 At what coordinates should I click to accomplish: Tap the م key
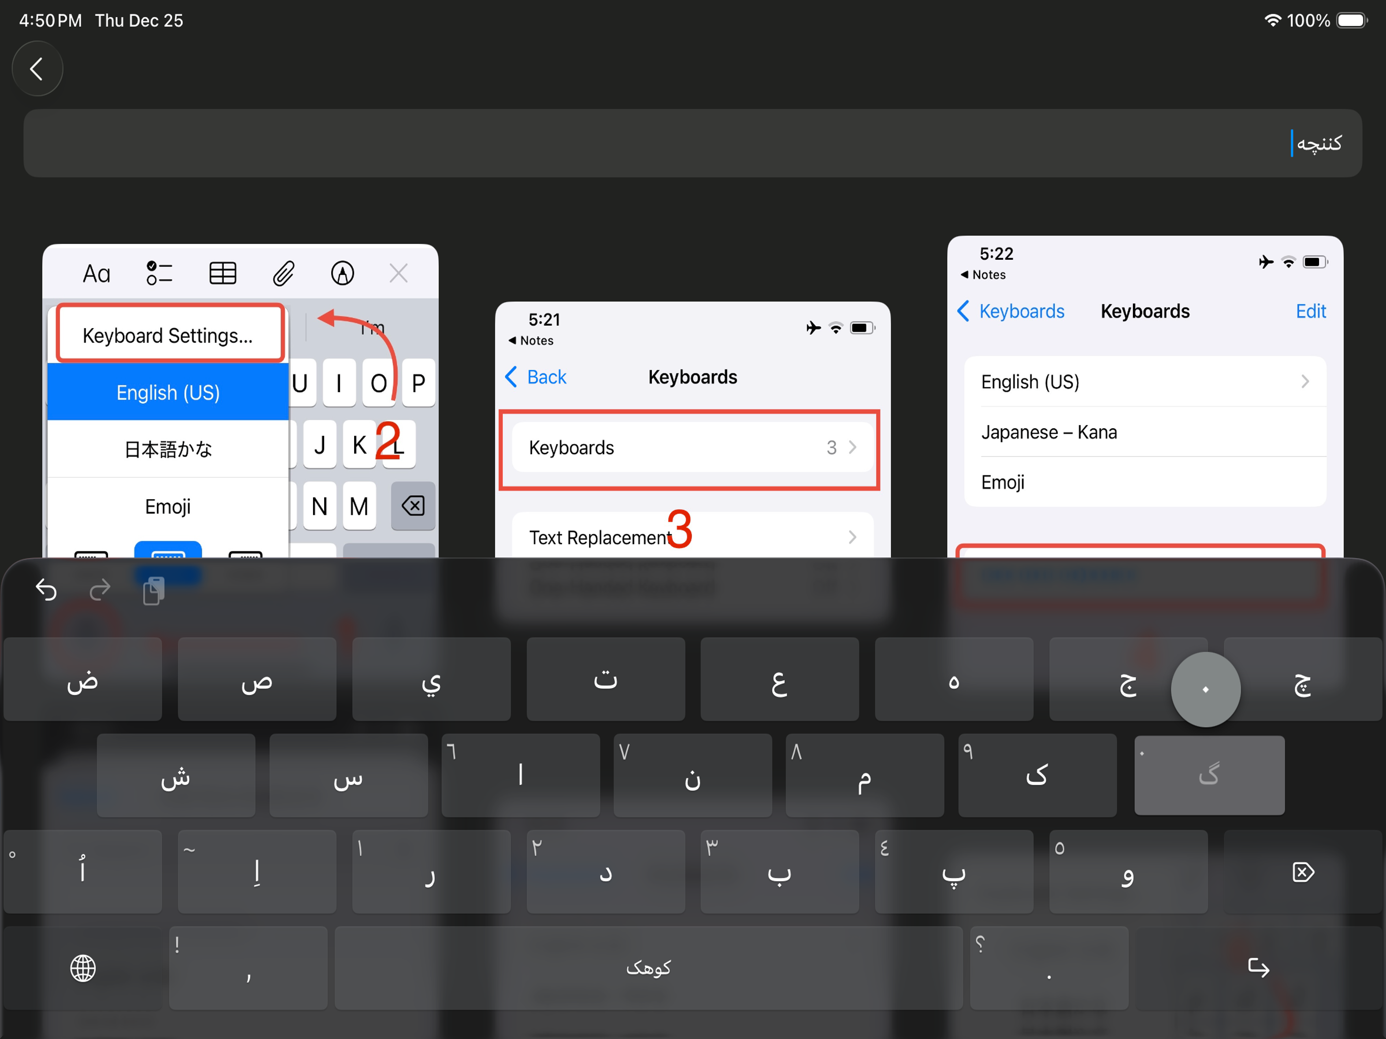pyautogui.click(x=864, y=775)
